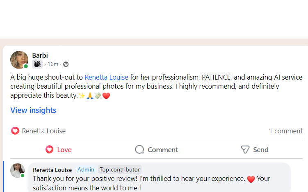
Task: Open the commenter name Renetta Louise
Action: (52, 170)
